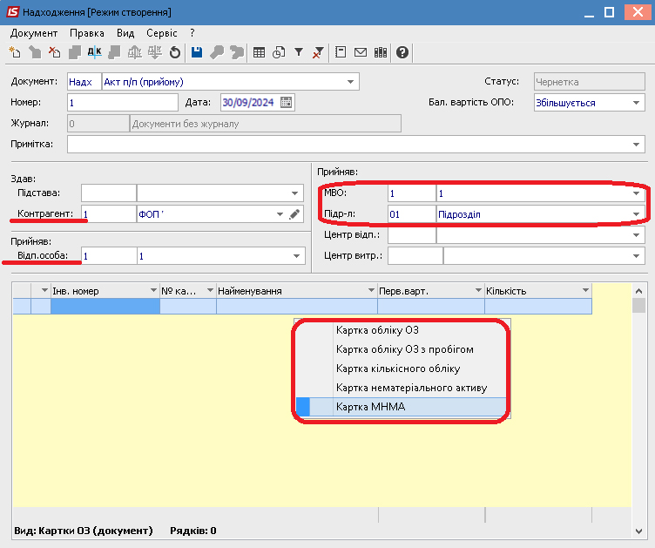This screenshot has width=655, height=548.
Task: Expand the document type dropdown 'Акт п/п (прийому)'
Action: pyautogui.click(x=351, y=82)
